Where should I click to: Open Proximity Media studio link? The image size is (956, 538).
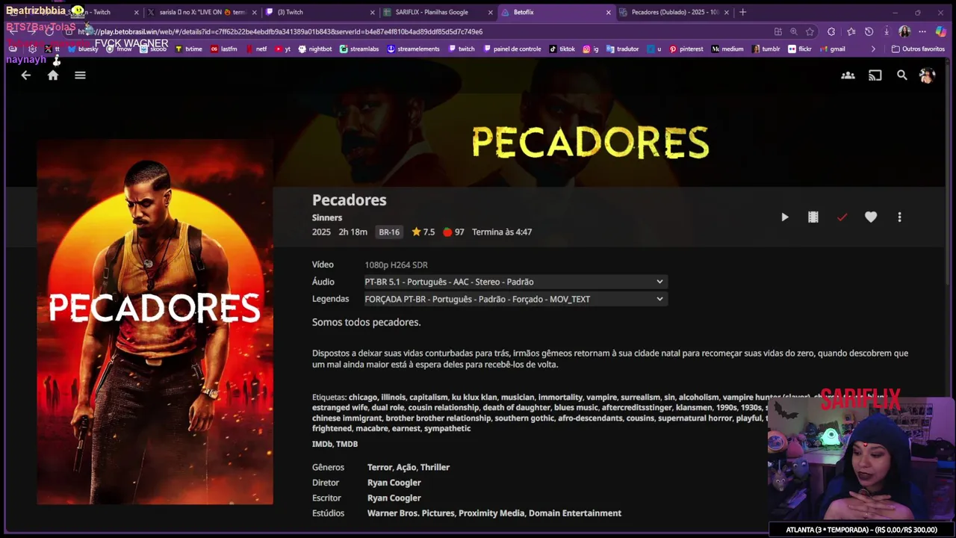(x=491, y=513)
